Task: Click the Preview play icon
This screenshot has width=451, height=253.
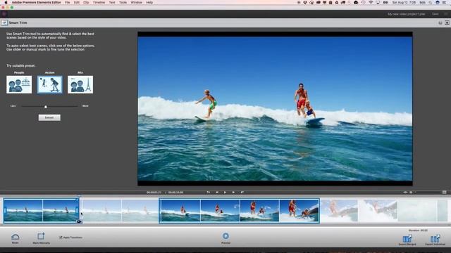Action: (x=225, y=236)
